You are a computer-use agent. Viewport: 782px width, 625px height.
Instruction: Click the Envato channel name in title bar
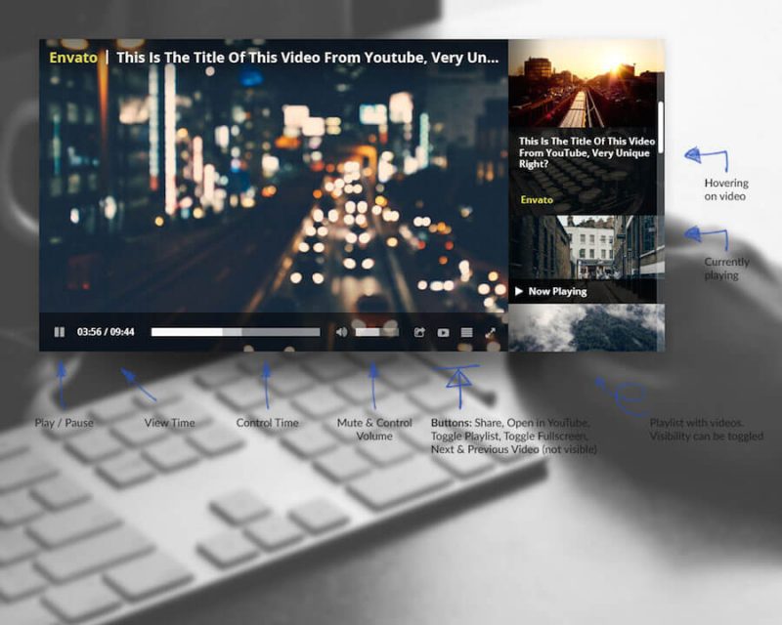pos(73,58)
